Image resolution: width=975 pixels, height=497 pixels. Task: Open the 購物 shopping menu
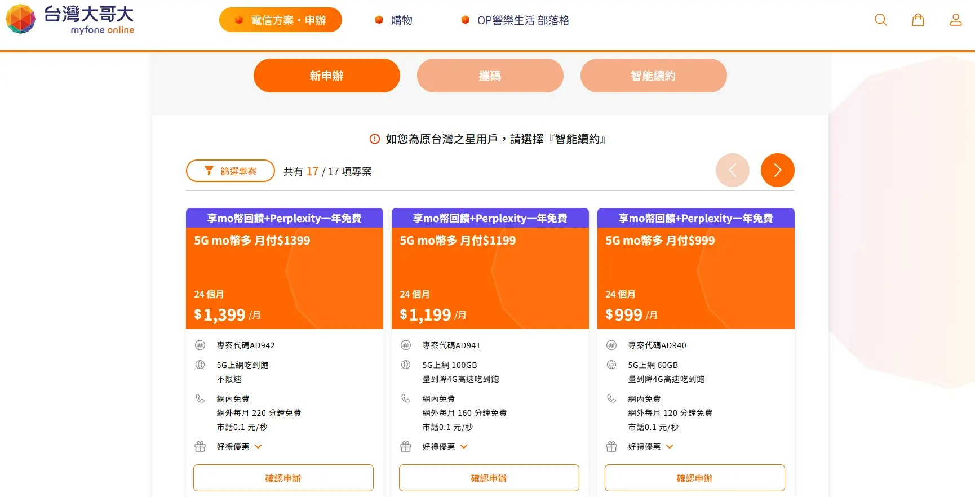tap(394, 20)
